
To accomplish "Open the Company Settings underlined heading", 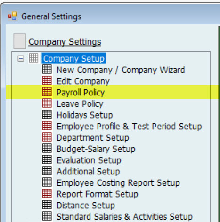I will 65,42.
